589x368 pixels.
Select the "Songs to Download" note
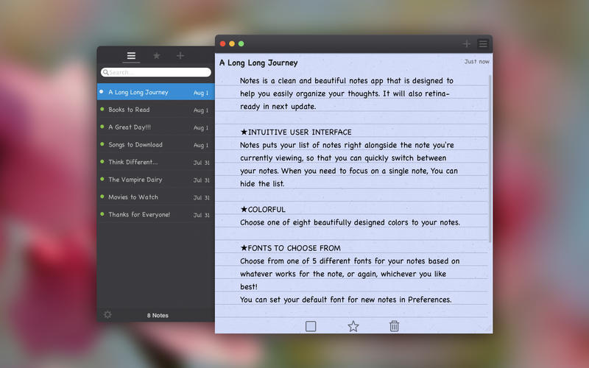point(135,145)
